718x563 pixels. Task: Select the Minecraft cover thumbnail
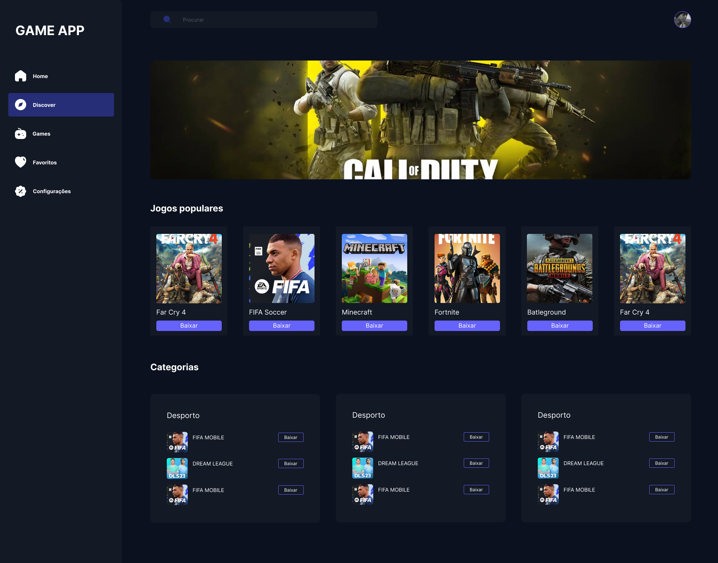pyautogui.click(x=374, y=268)
